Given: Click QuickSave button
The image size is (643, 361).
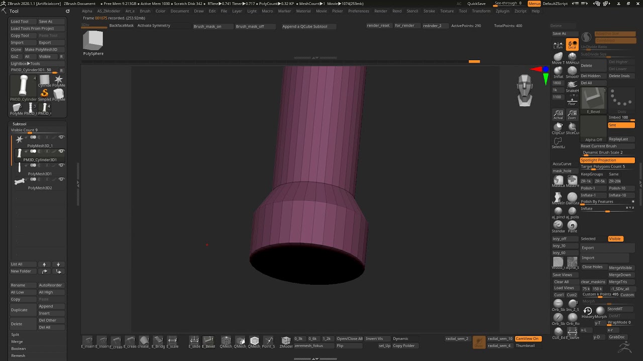Looking at the screenshot, I should (476, 4).
